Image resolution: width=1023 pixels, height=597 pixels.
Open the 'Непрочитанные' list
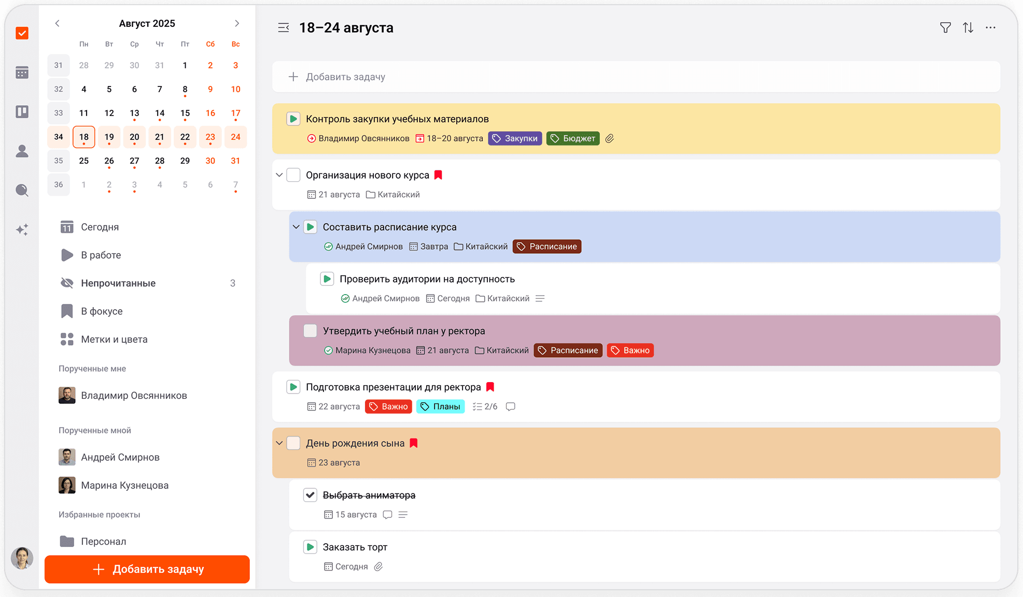click(118, 283)
